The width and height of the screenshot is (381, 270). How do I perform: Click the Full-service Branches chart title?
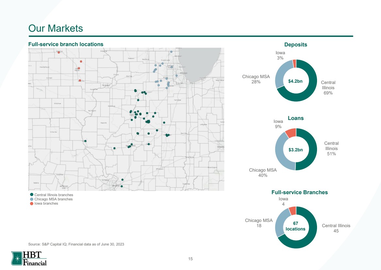pyautogui.click(x=300, y=193)
